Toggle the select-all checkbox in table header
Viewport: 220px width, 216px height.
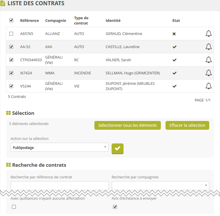click(x=11, y=20)
